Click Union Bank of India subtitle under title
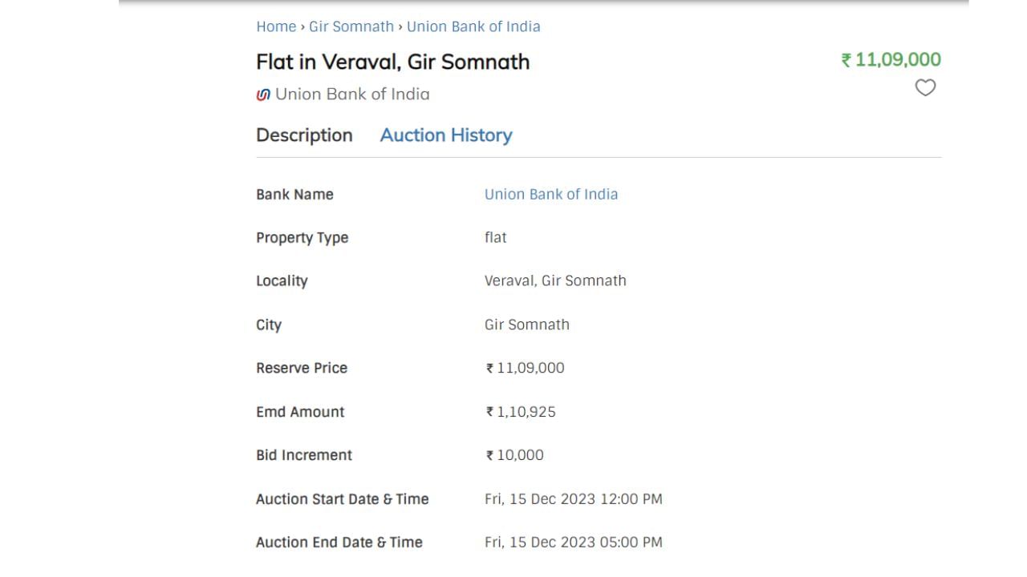 352,95
